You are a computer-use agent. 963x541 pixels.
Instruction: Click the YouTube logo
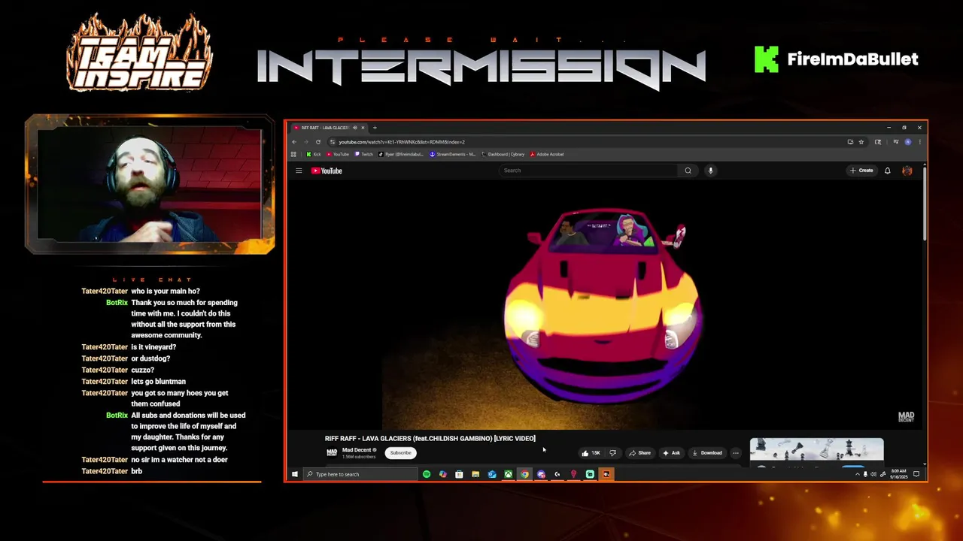click(x=327, y=171)
